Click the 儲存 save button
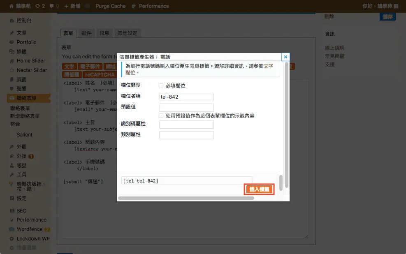 (x=387, y=17)
